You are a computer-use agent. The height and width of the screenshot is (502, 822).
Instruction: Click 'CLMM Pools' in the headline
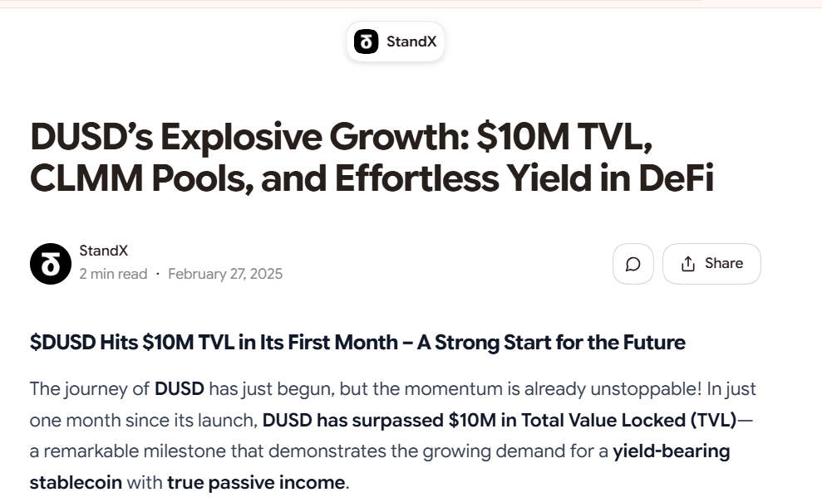pyautogui.click(x=138, y=178)
